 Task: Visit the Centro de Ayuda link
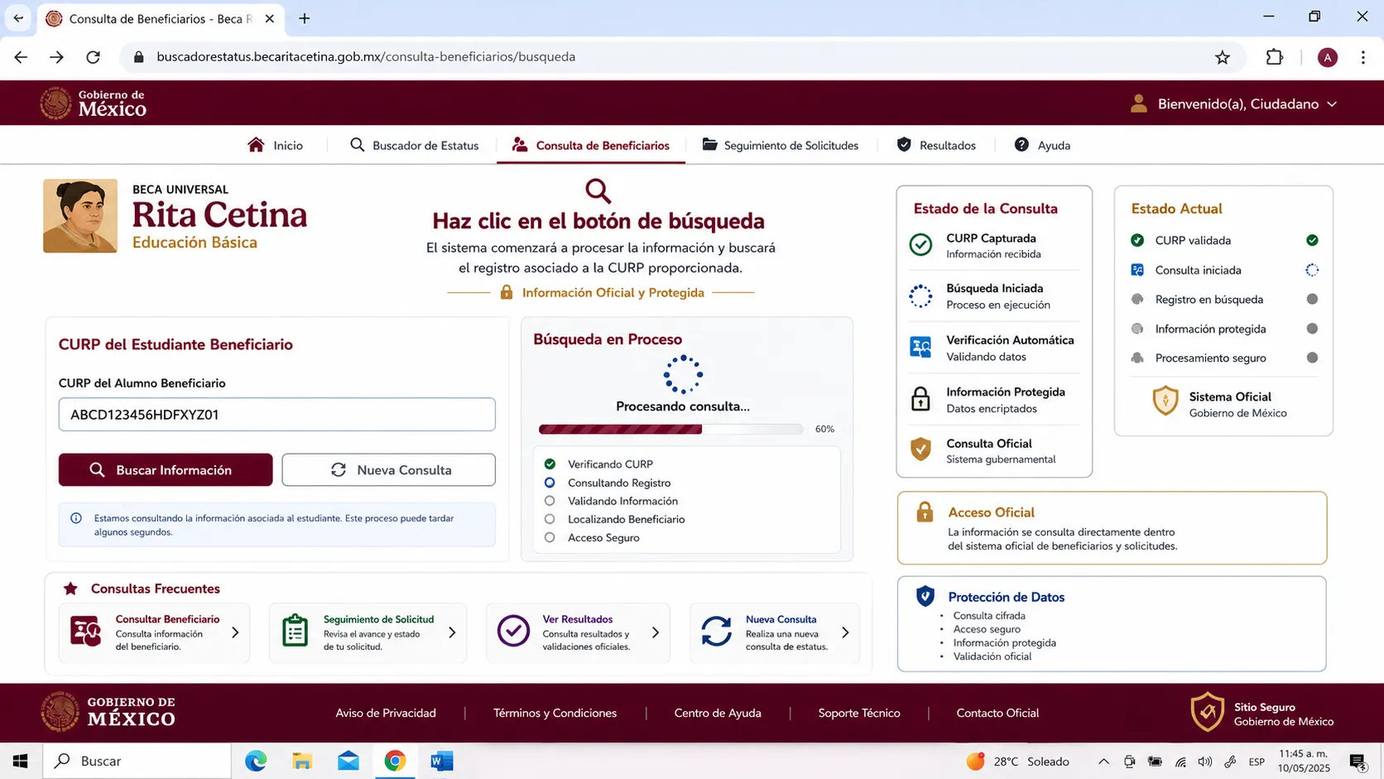pos(718,713)
